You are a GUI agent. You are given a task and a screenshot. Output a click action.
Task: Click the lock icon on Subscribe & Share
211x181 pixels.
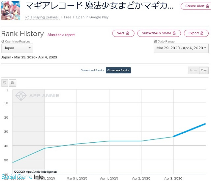pos(174,33)
